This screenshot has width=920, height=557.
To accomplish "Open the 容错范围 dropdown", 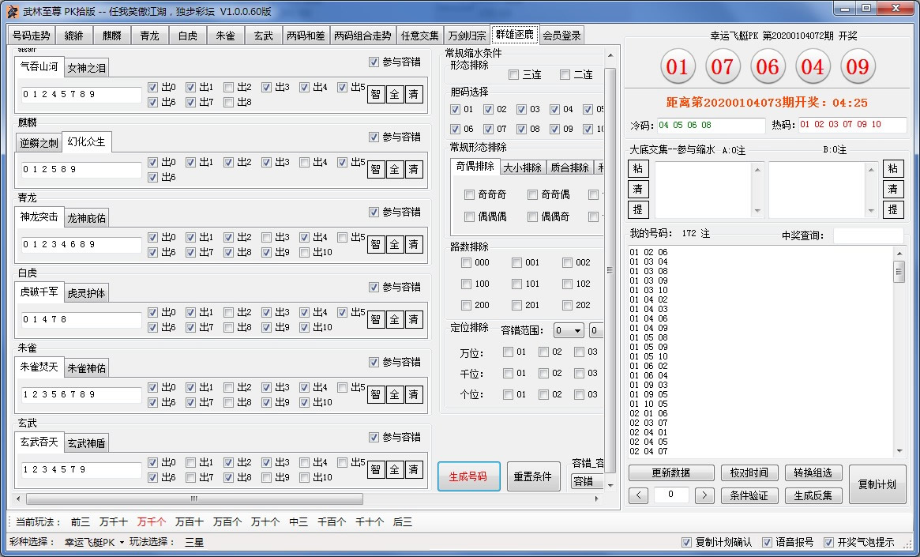I will click(x=568, y=329).
